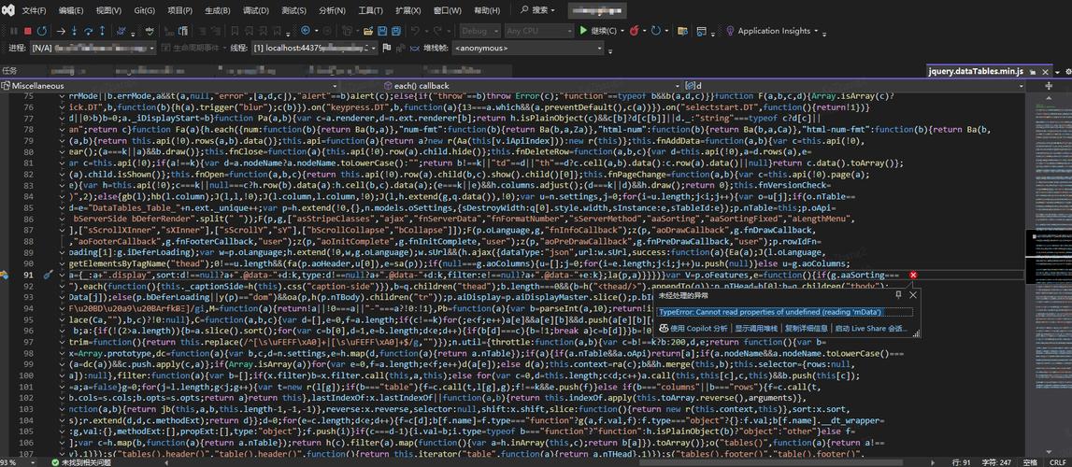Open the process dropdown showing [N/A]
The height and width of the screenshot is (467, 1072).
[x=93, y=48]
